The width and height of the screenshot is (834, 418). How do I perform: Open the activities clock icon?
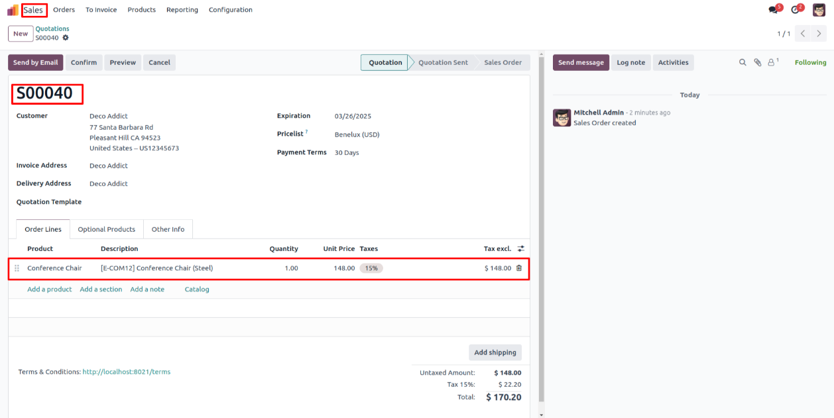(796, 10)
